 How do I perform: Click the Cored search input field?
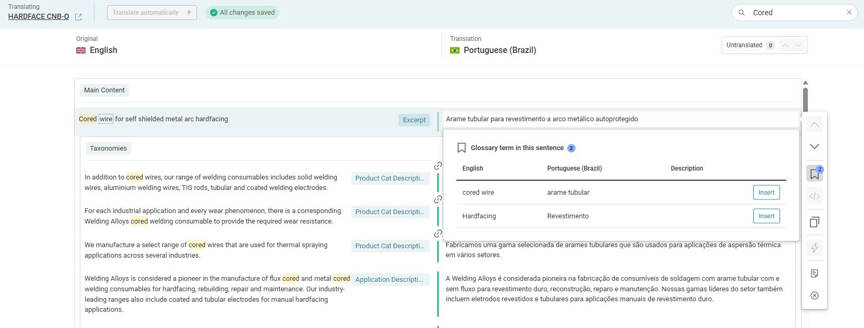[796, 13]
